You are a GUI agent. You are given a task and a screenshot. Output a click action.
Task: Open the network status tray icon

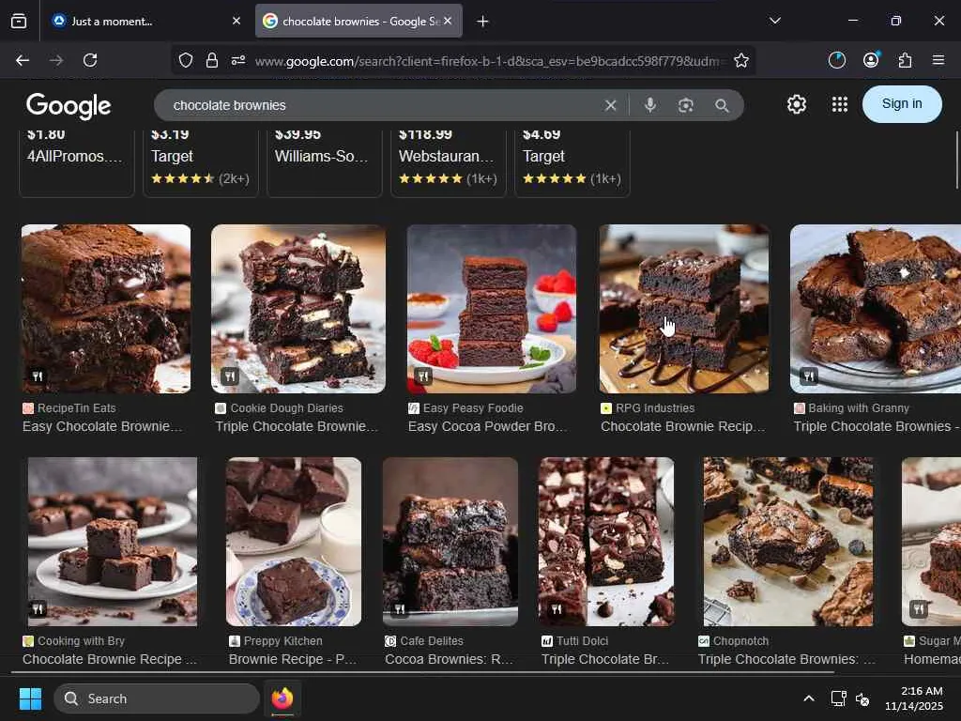coord(838,698)
